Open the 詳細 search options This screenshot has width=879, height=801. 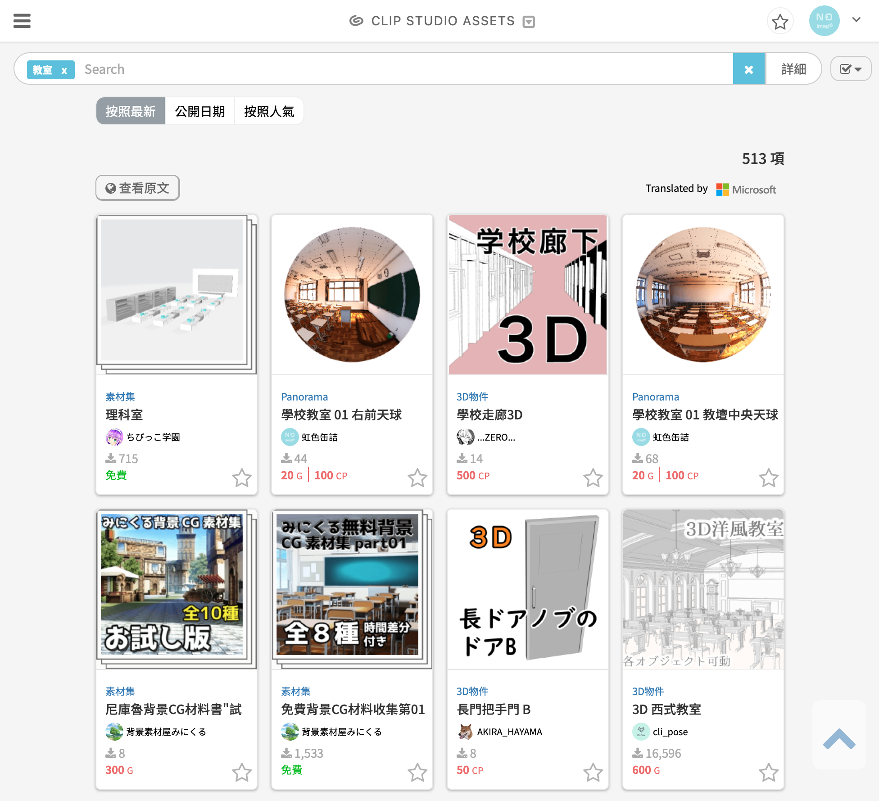pyautogui.click(x=793, y=69)
